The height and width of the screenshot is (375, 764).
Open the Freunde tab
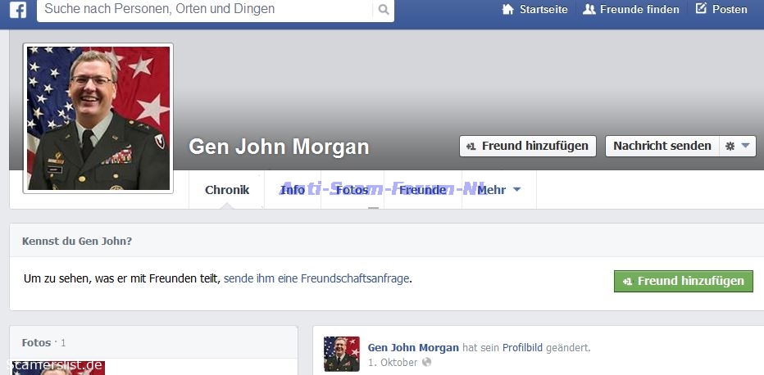[x=423, y=190]
